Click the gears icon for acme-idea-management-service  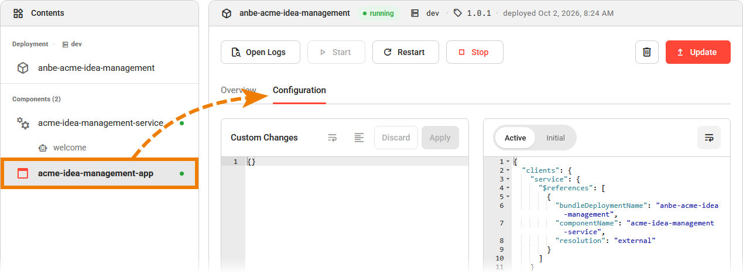(x=23, y=123)
